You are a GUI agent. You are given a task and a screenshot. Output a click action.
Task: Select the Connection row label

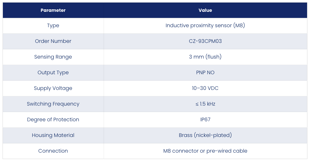point(53,151)
